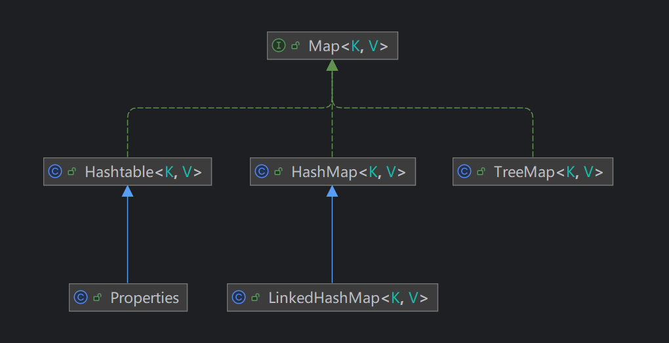
Task: Click the class icon on the Hashtable node
Action: tap(55, 172)
